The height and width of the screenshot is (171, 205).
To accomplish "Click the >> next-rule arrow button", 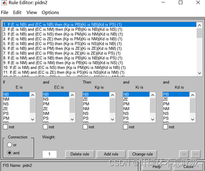I will 196,154.
